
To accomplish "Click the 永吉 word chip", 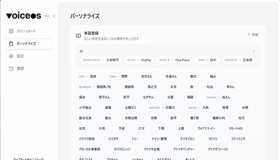I will [x=176, y=87].
